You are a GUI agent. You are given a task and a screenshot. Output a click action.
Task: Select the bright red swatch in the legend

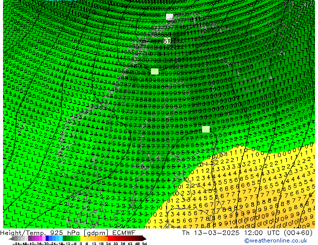point(109,238)
